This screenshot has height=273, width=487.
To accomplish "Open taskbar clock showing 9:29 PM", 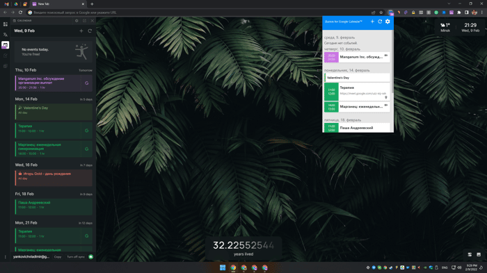I will [471, 267].
